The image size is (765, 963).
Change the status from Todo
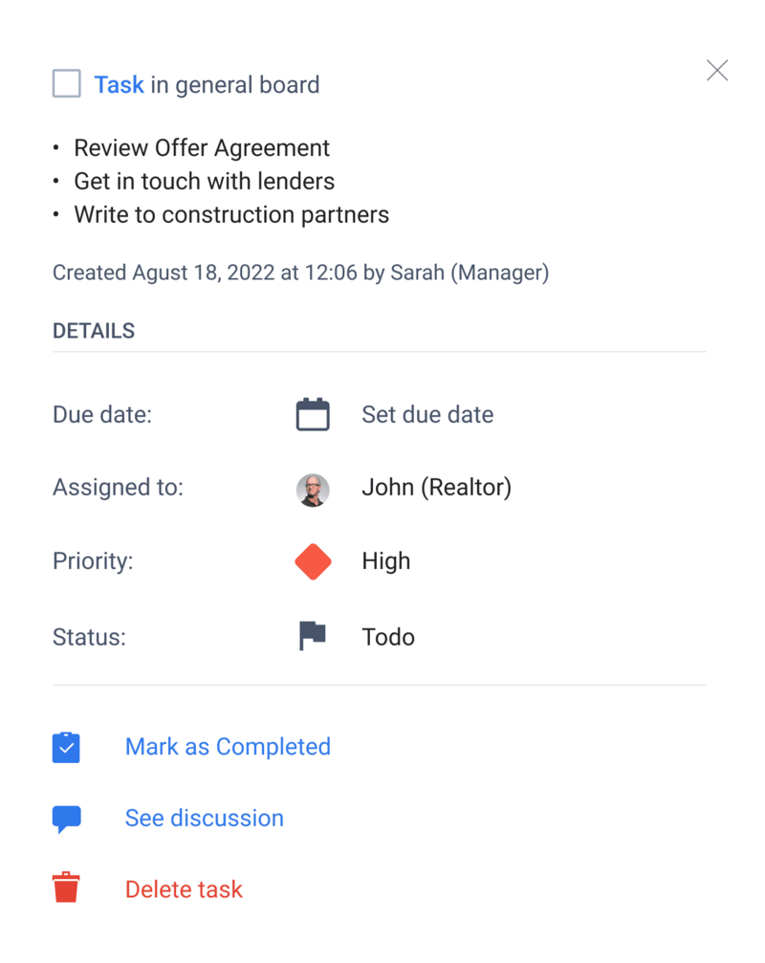[x=388, y=636]
